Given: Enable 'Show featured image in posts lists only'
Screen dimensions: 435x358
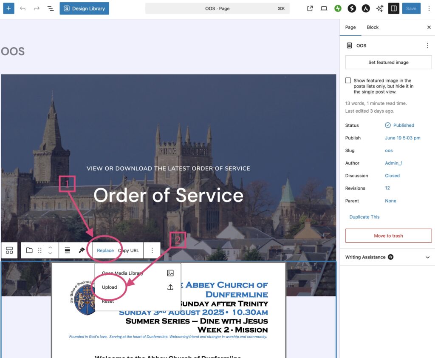Looking at the screenshot, I should point(348,81).
